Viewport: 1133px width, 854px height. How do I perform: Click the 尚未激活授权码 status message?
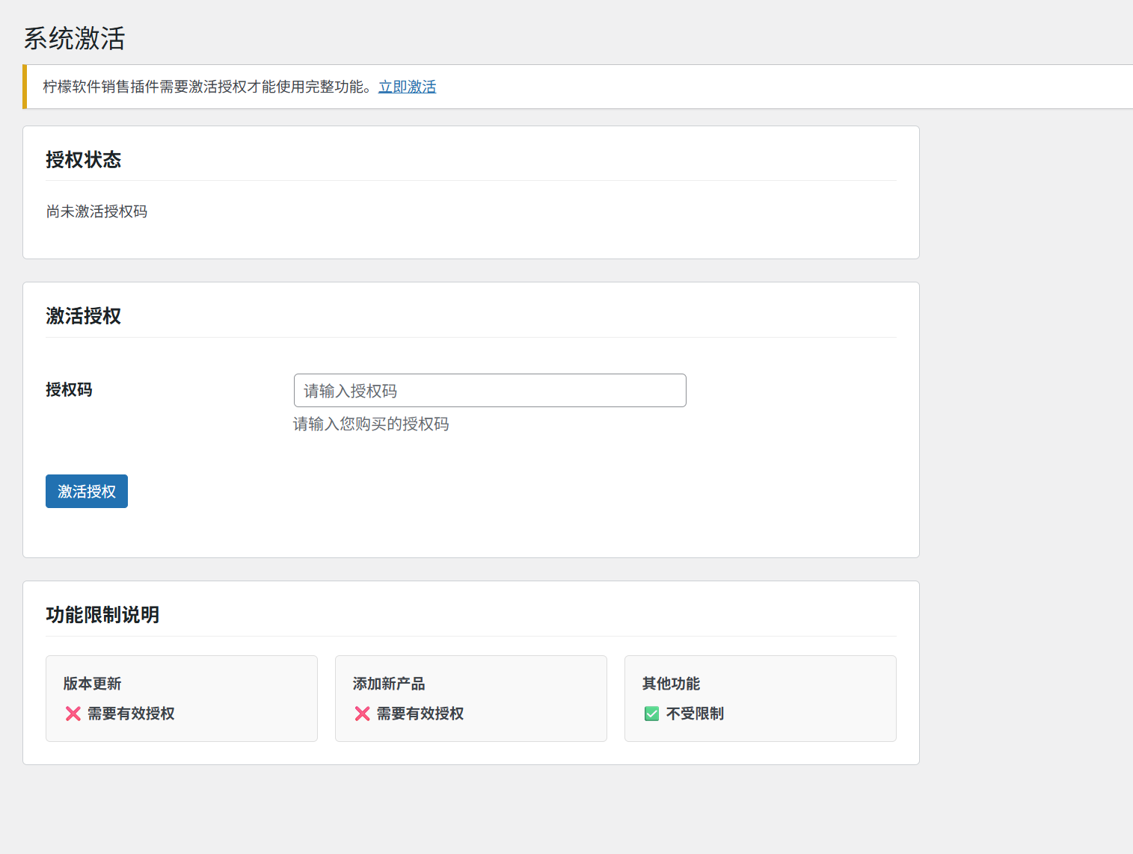(x=96, y=211)
